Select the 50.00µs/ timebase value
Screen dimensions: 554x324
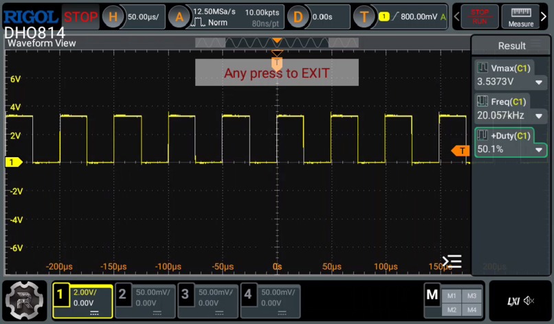(x=143, y=16)
